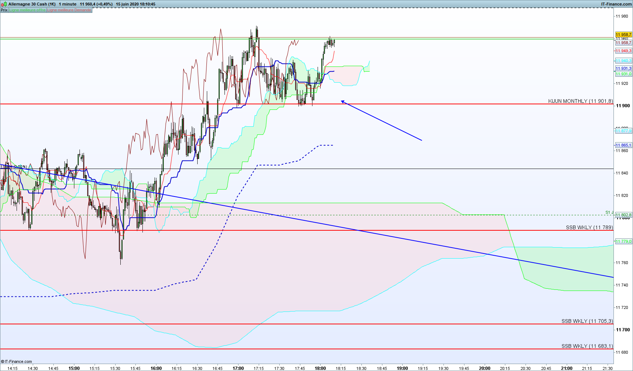633x371 pixels.
Task: Click the 11 960,4 (+0,49%) price readout
Action: click(96, 4)
